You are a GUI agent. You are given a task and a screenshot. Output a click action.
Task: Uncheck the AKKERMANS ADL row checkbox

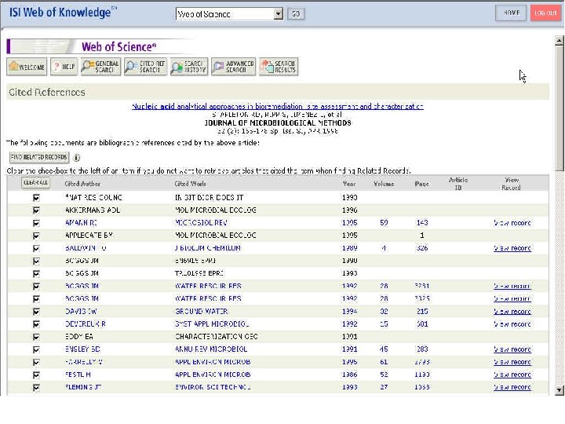[36, 210]
